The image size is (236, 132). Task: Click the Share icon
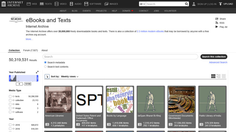217,19
